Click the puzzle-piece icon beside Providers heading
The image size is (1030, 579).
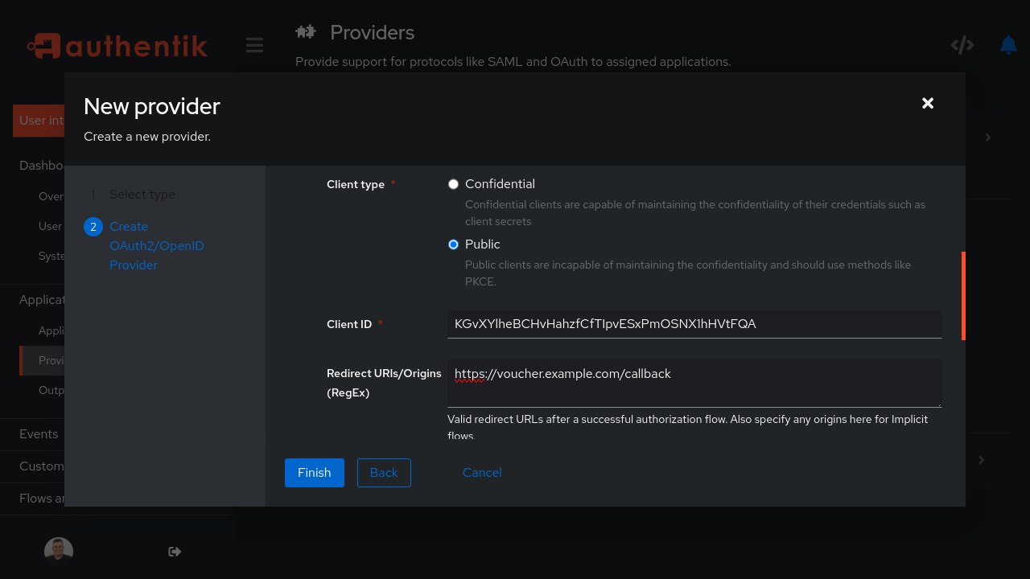(x=305, y=31)
